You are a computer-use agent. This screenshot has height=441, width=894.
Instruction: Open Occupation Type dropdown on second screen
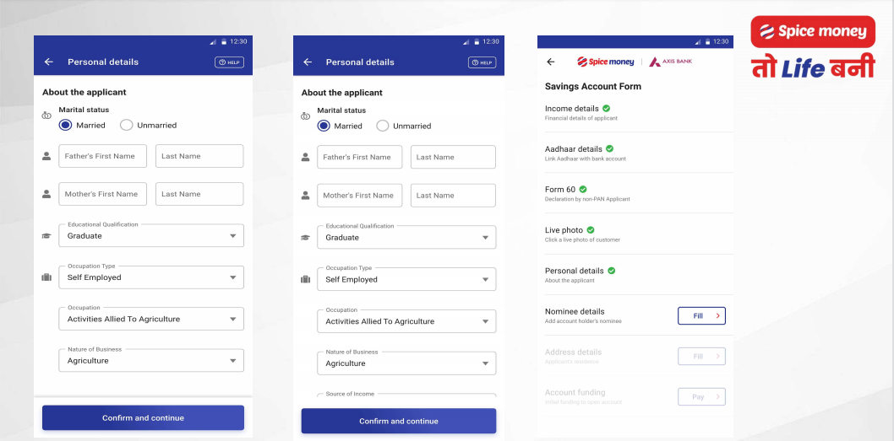(x=406, y=279)
